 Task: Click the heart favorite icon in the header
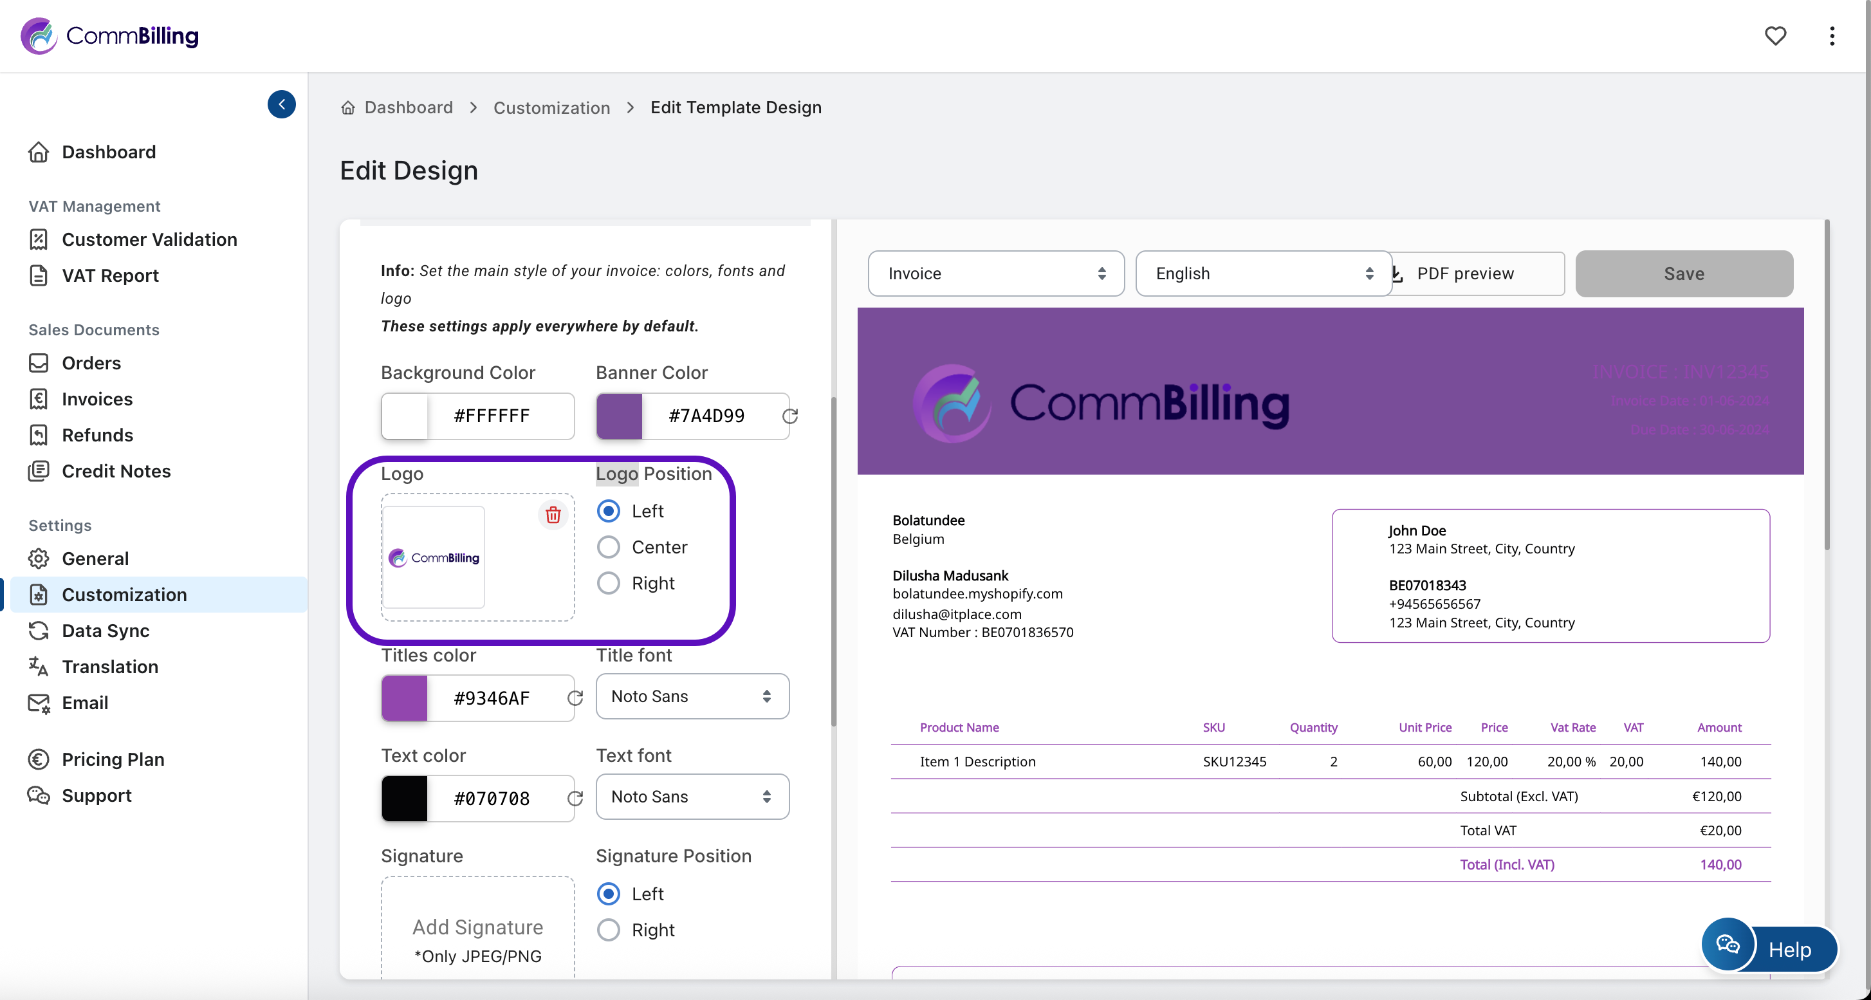pyautogui.click(x=1774, y=35)
